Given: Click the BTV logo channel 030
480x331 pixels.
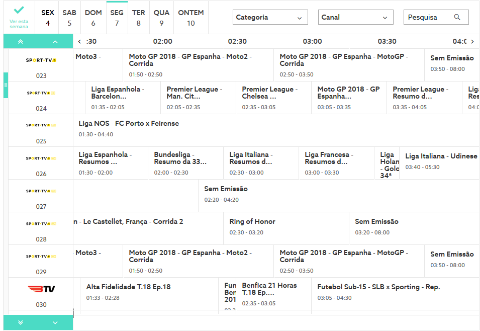Looking at the screenshot, I should pos(41,289).
